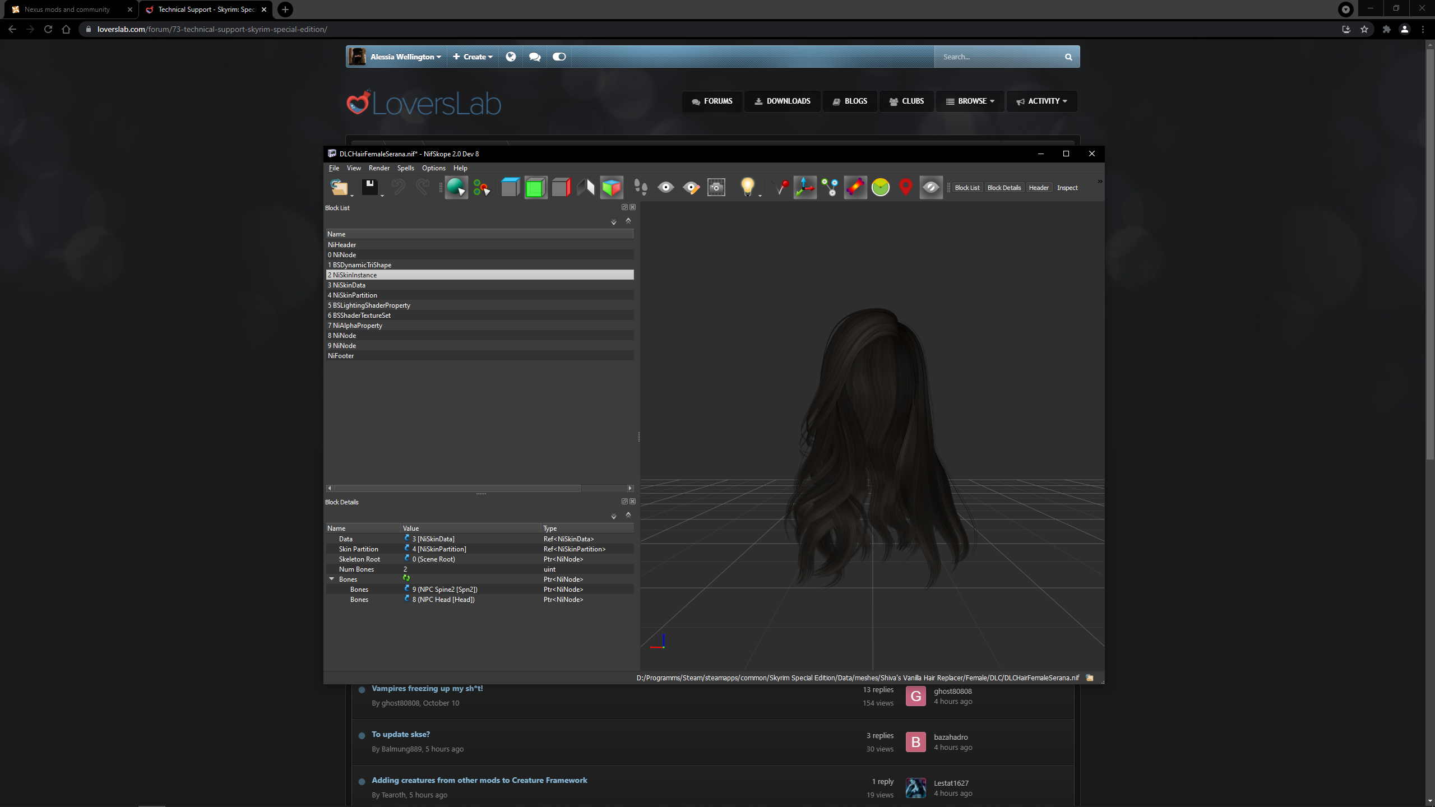Toggle the red bone/havok display icon
1435x807 pixels.
pos(855,187)
